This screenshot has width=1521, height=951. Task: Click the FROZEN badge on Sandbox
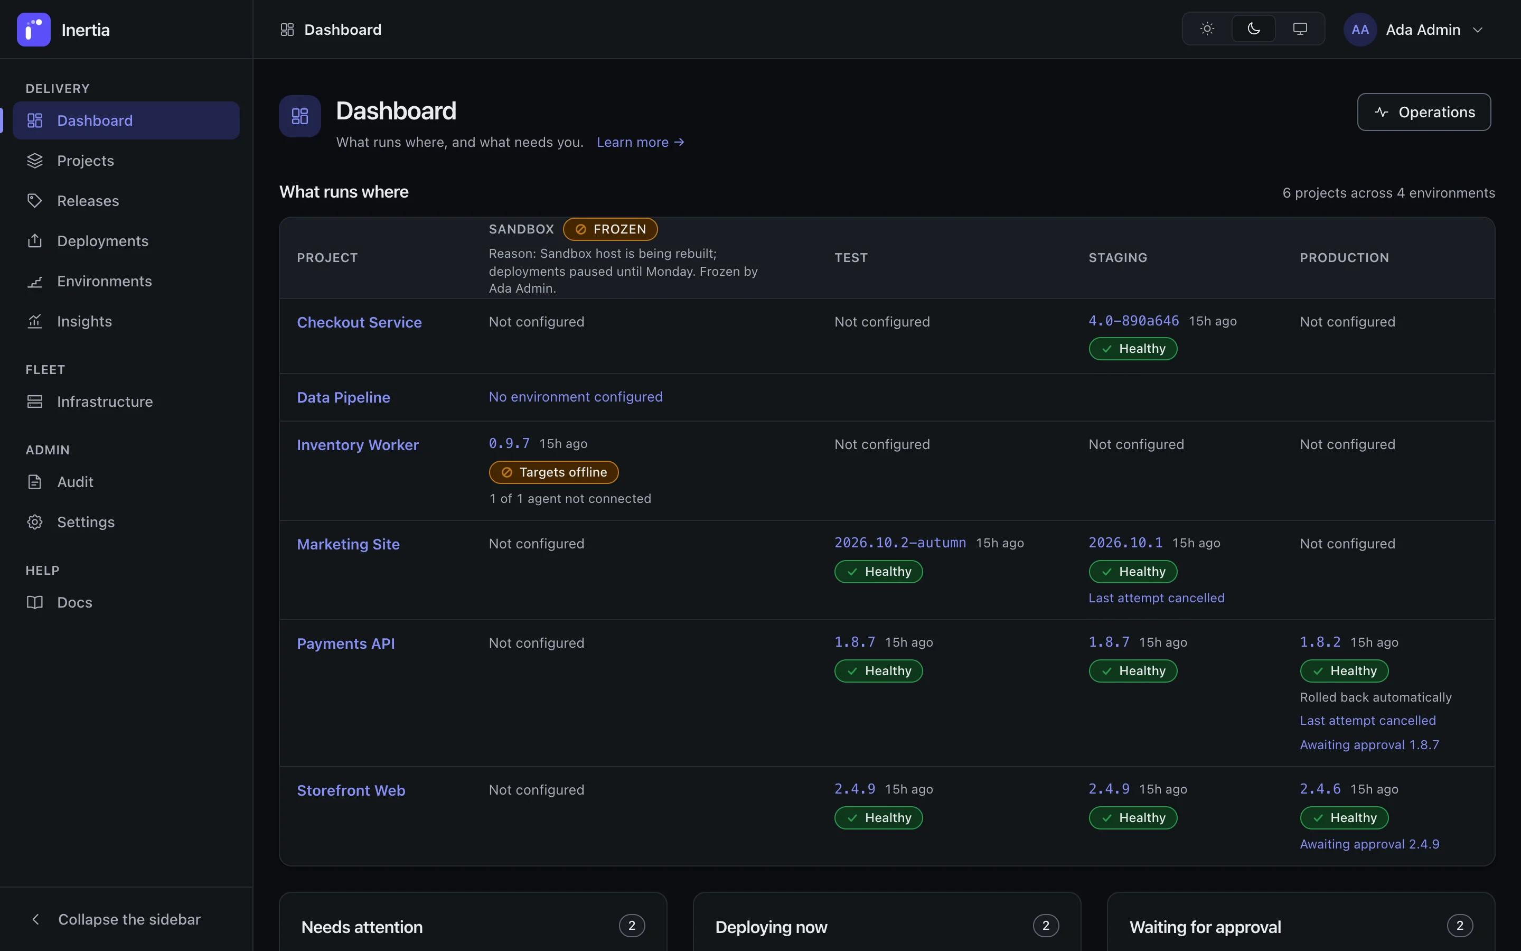coord(611,229)
